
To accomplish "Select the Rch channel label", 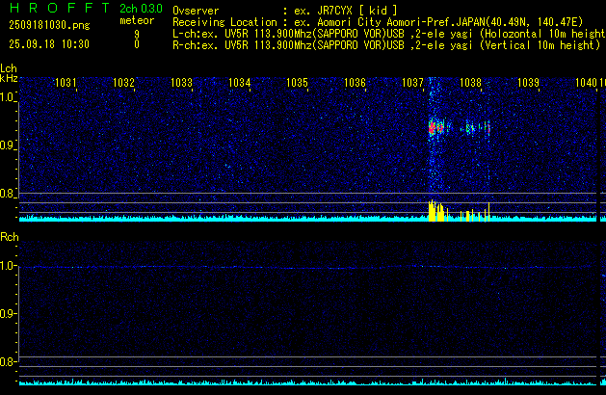I will (x=9, y=237).
